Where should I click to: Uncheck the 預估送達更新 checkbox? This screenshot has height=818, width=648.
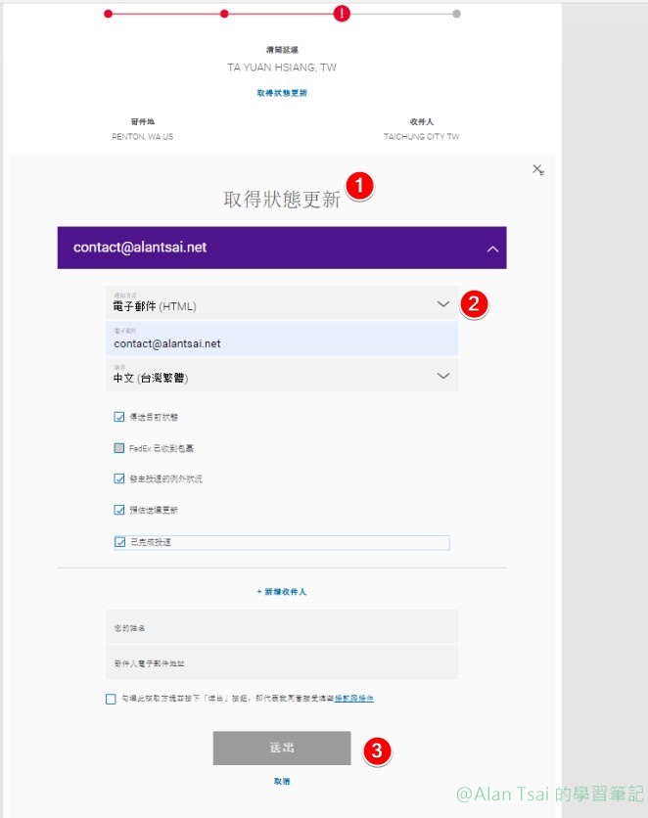point(119,510)
